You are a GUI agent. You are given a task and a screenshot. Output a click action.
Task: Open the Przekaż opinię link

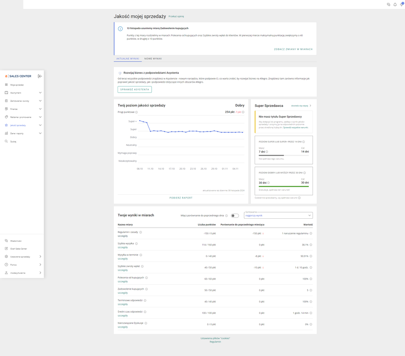176,17
